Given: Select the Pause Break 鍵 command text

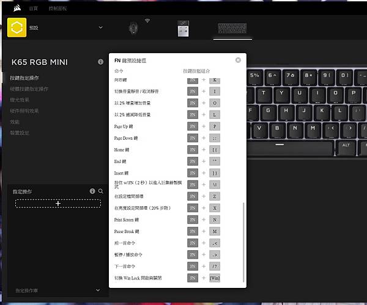Looking at the screenshot, I should coord(127,231).
